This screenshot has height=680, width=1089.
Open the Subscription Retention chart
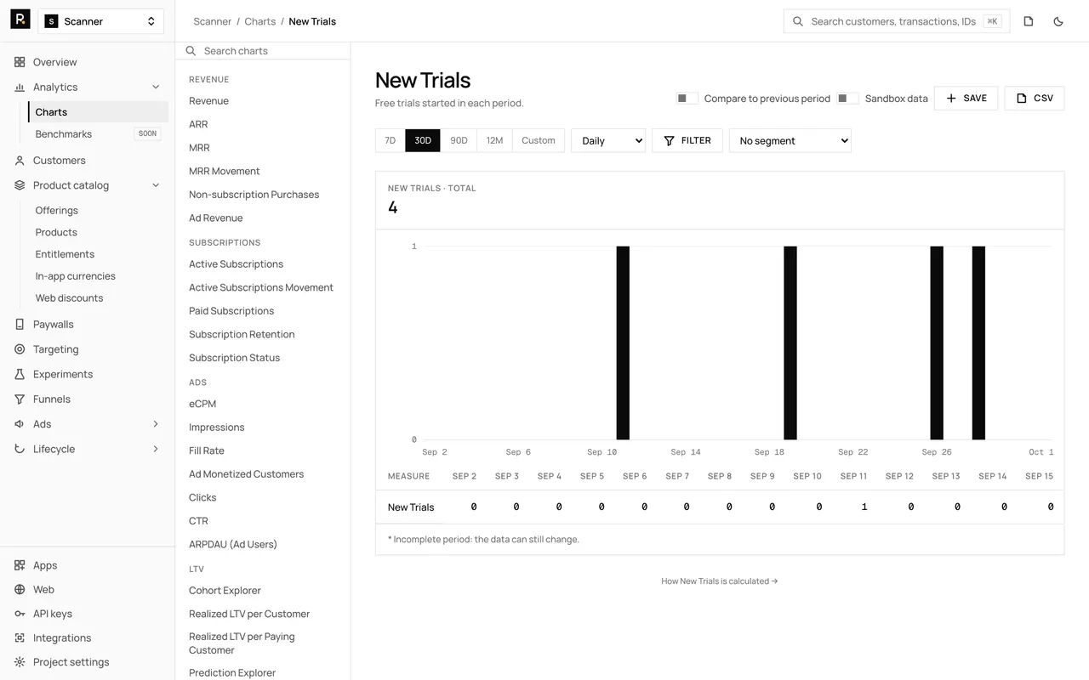pos(242,334)
